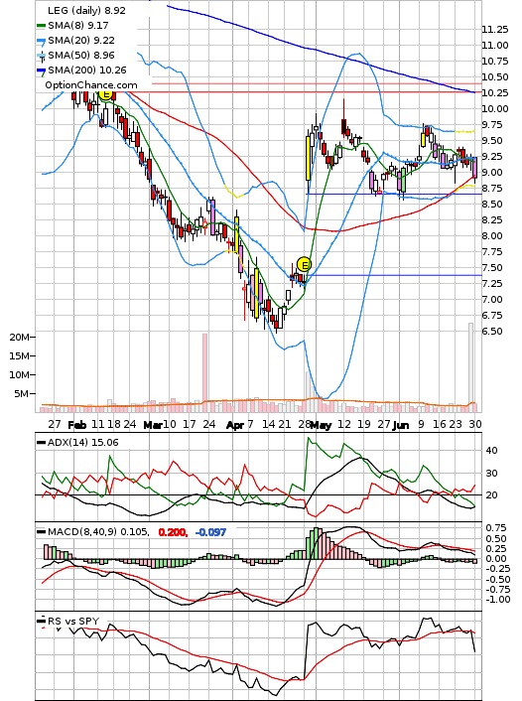The image size is (522, 701).
Task: Select the 'SMA(200) 10.26' legend entry
Action: point(87,70)
